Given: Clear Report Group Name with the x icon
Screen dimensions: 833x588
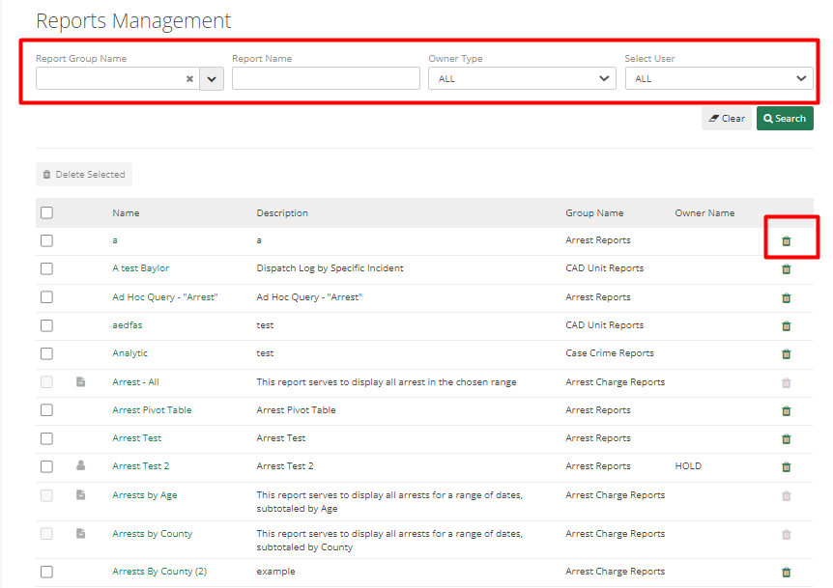Looking at the screenshot, I should [189, 78].
